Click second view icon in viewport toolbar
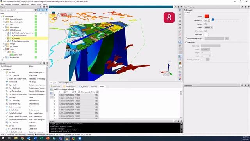 [x=180, y=14]
